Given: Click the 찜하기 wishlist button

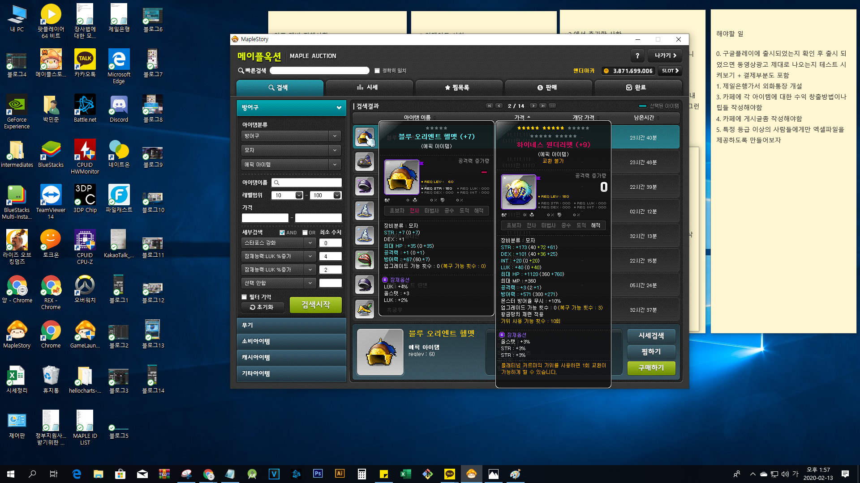Looking at the screenshot, I should (651, 352).
